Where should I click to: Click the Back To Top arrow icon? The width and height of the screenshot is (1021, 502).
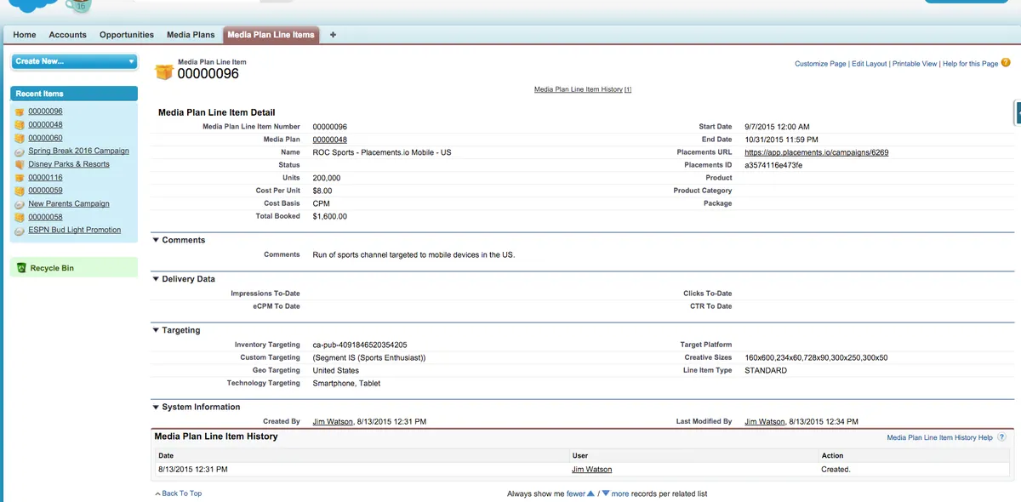point(157,494)
